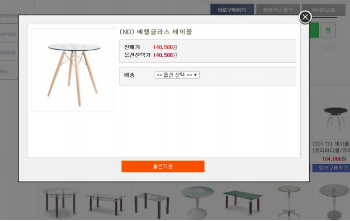Click the 에펠글라스 테이블 product image in the popup
Image resolution: width=350 pixels, height=221 pixels.
(73, 70)
